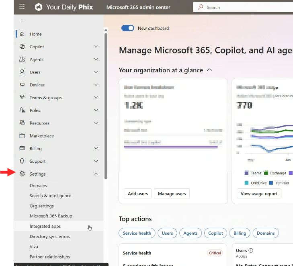Open Search & intelligence settings
The image size is (293, 266).
(x=51, y=196)
